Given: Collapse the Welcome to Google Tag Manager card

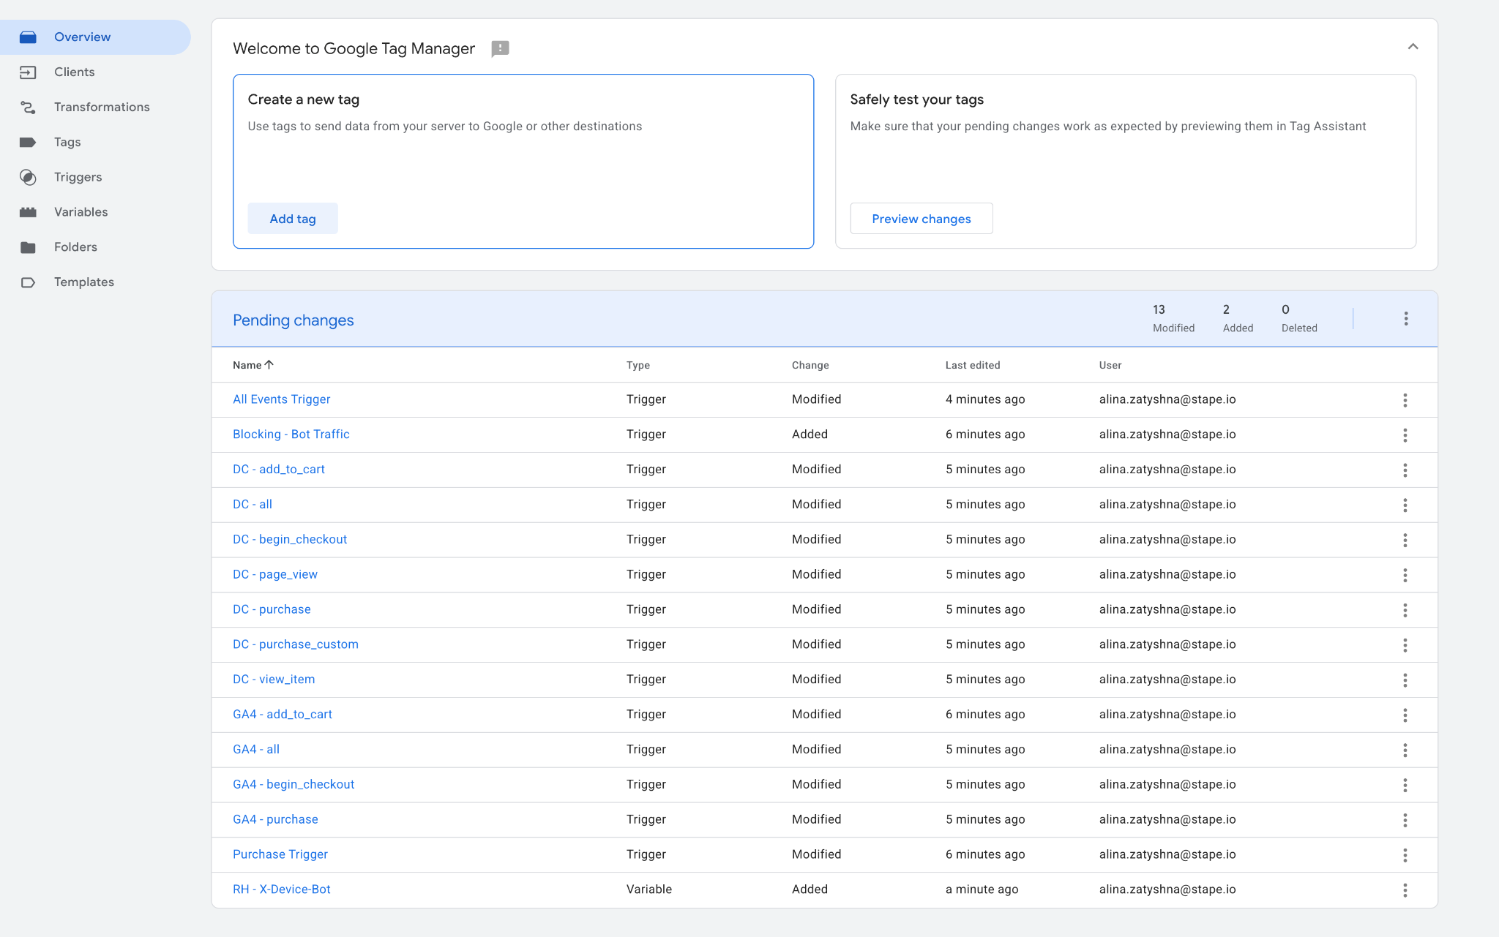Looking at the screenshot, I should pyautogui.click(x=1413, y=47).
